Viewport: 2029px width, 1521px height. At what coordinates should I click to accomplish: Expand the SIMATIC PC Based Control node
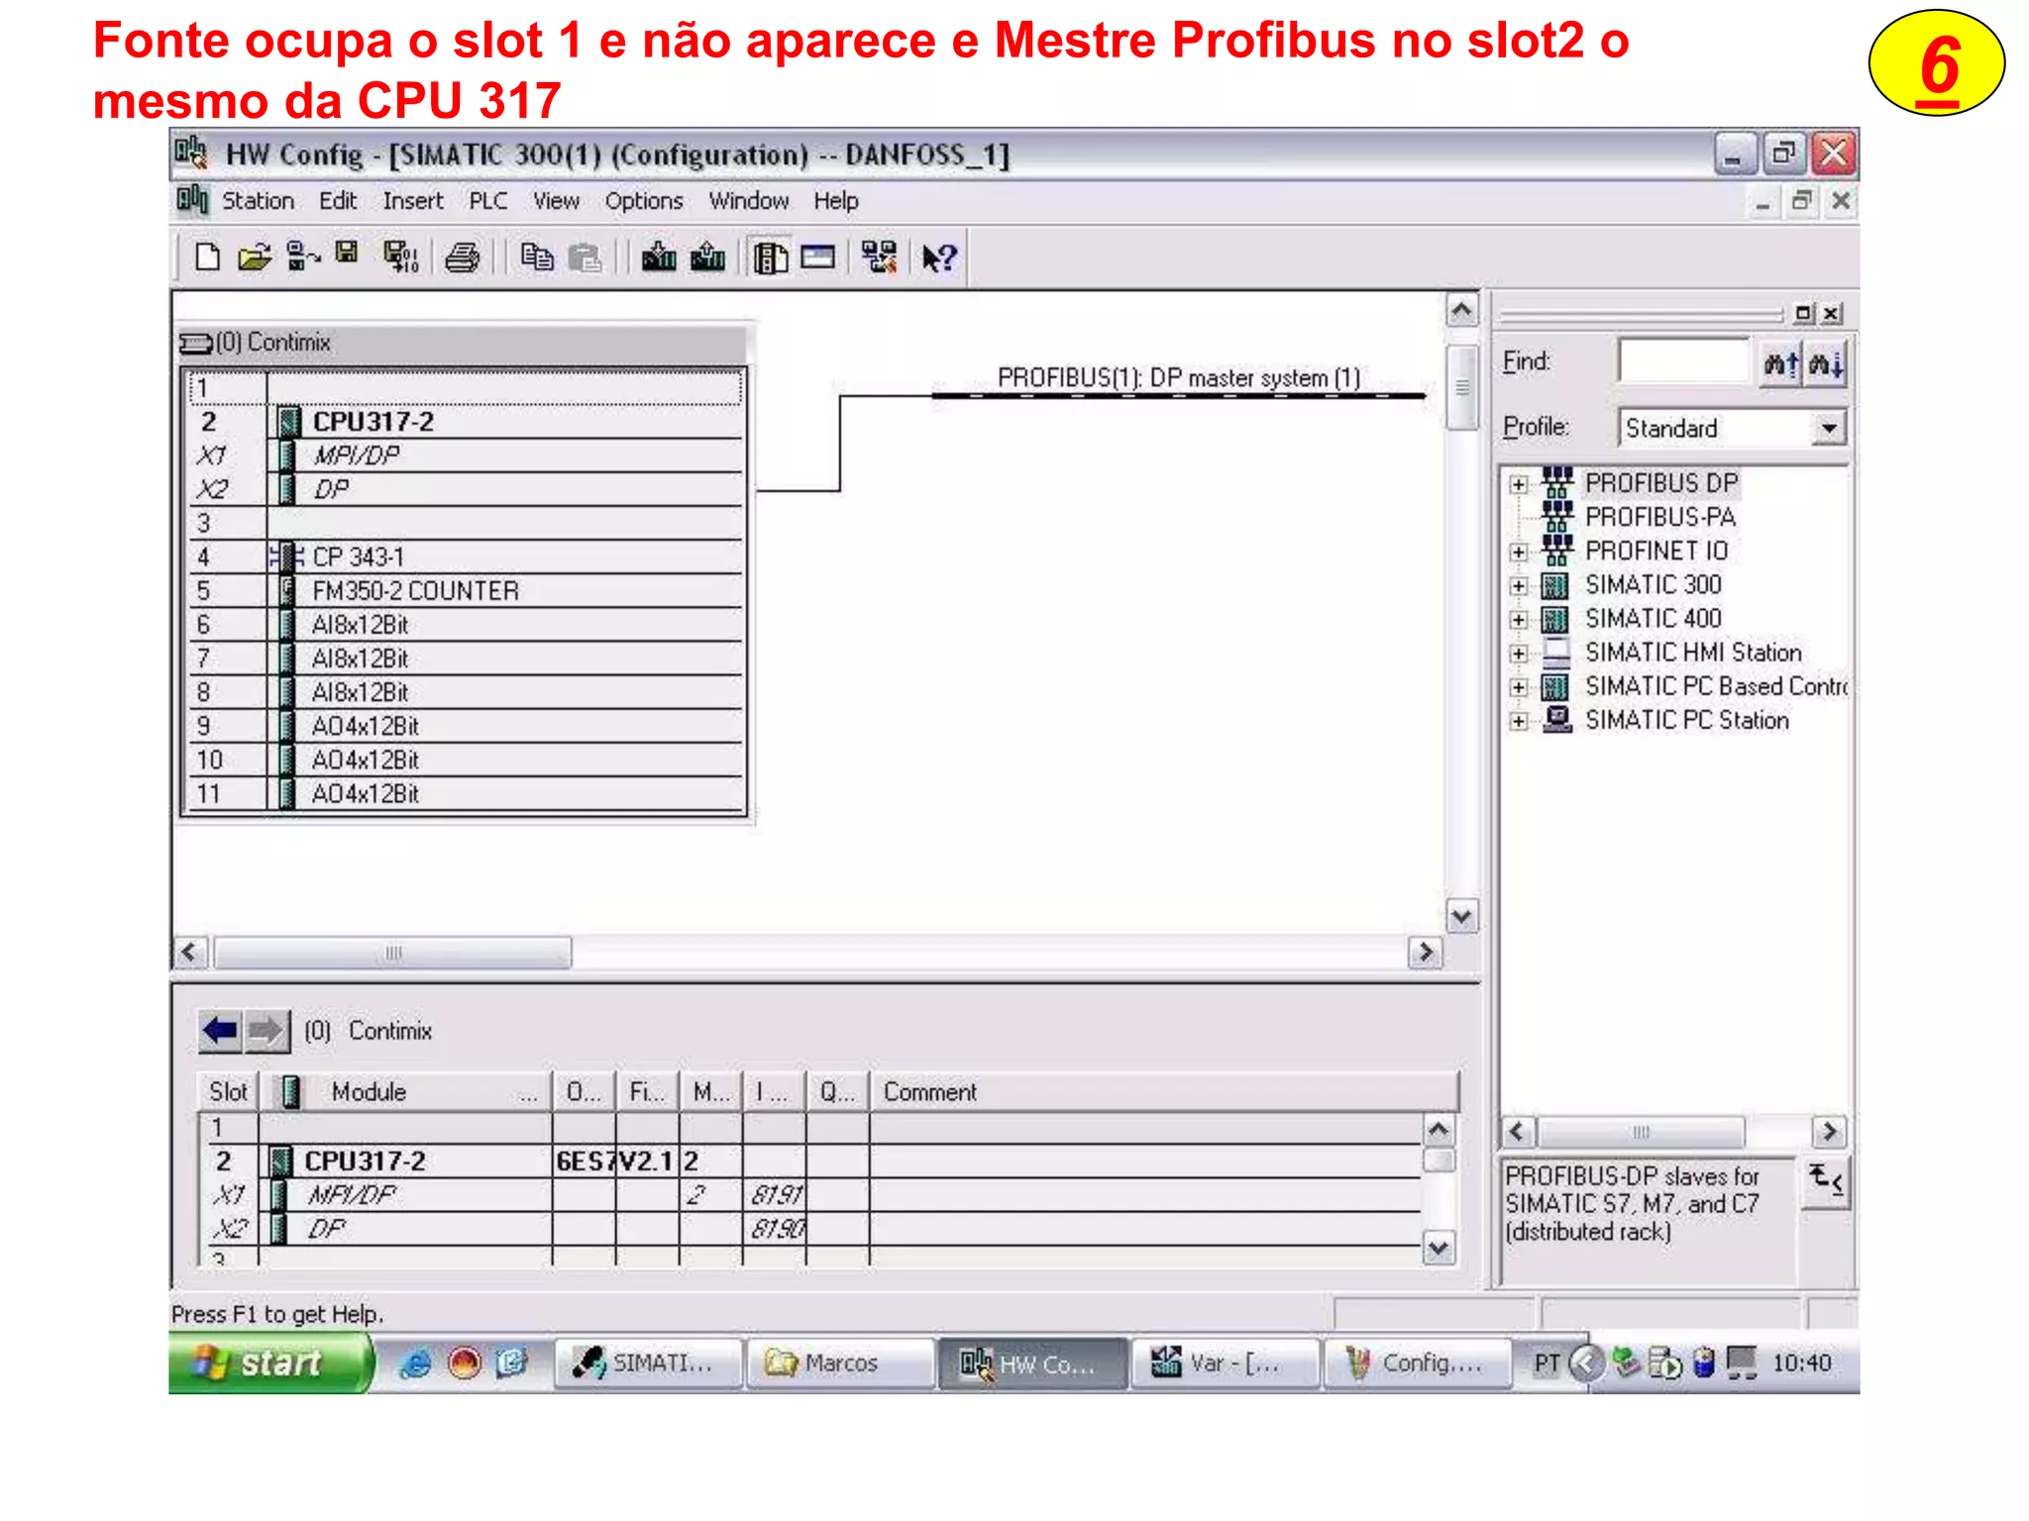pos(1518,687)
